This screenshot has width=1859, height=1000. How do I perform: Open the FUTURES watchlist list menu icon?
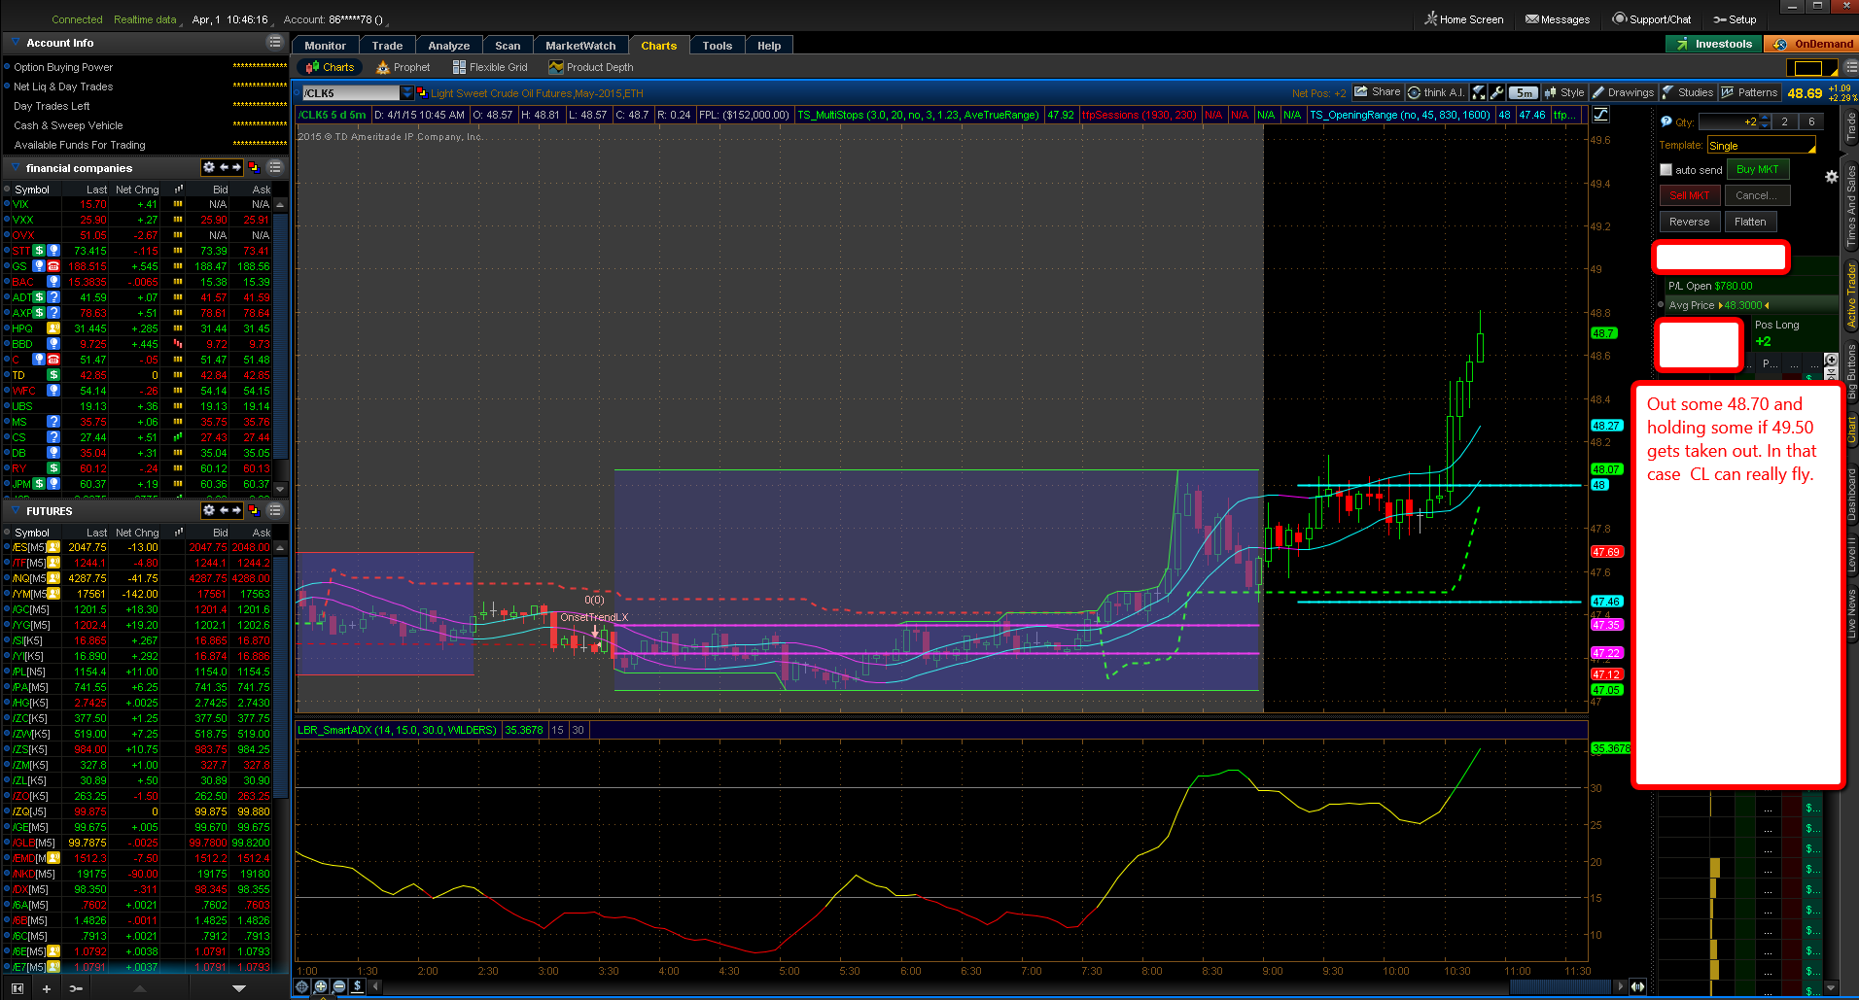click(x=275, y=510)
